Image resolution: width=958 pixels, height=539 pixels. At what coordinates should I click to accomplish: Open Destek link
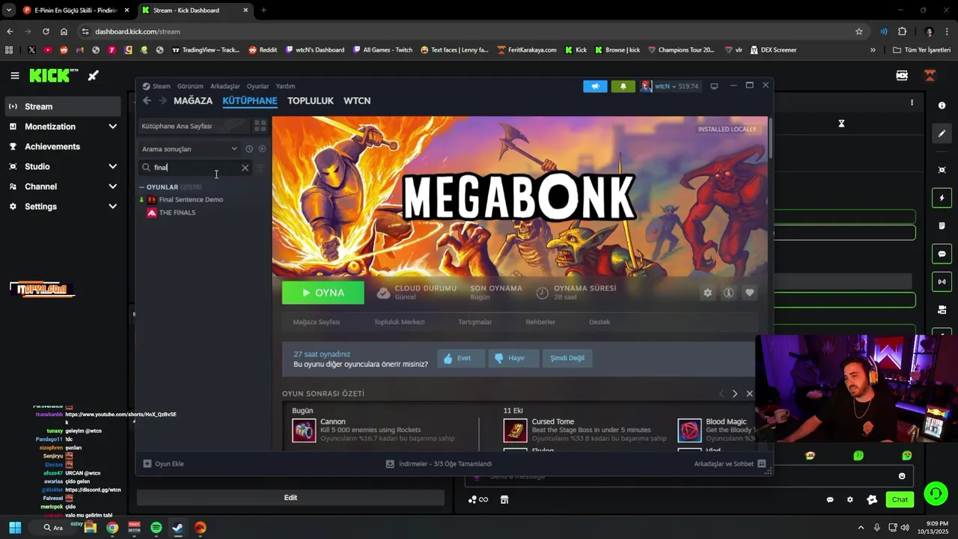pyautogui.click(x=599, y=322)
